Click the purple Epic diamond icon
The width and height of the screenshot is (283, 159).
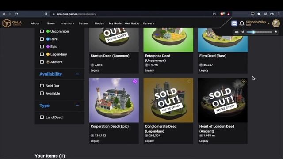(x=48, y=46)
